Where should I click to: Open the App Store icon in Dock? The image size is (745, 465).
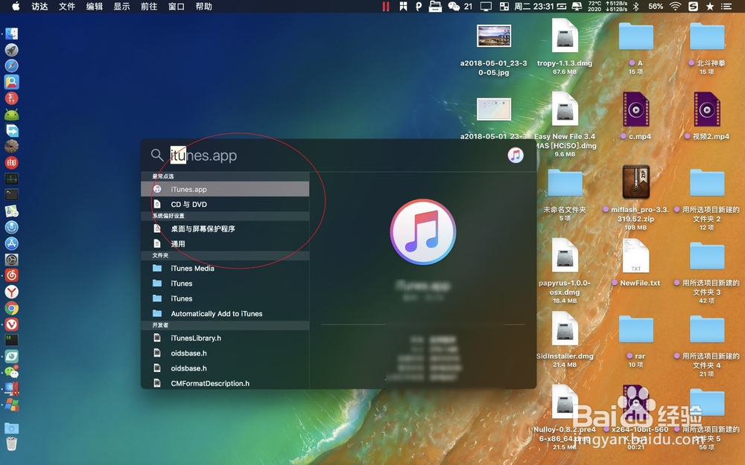tap(12, 243)
